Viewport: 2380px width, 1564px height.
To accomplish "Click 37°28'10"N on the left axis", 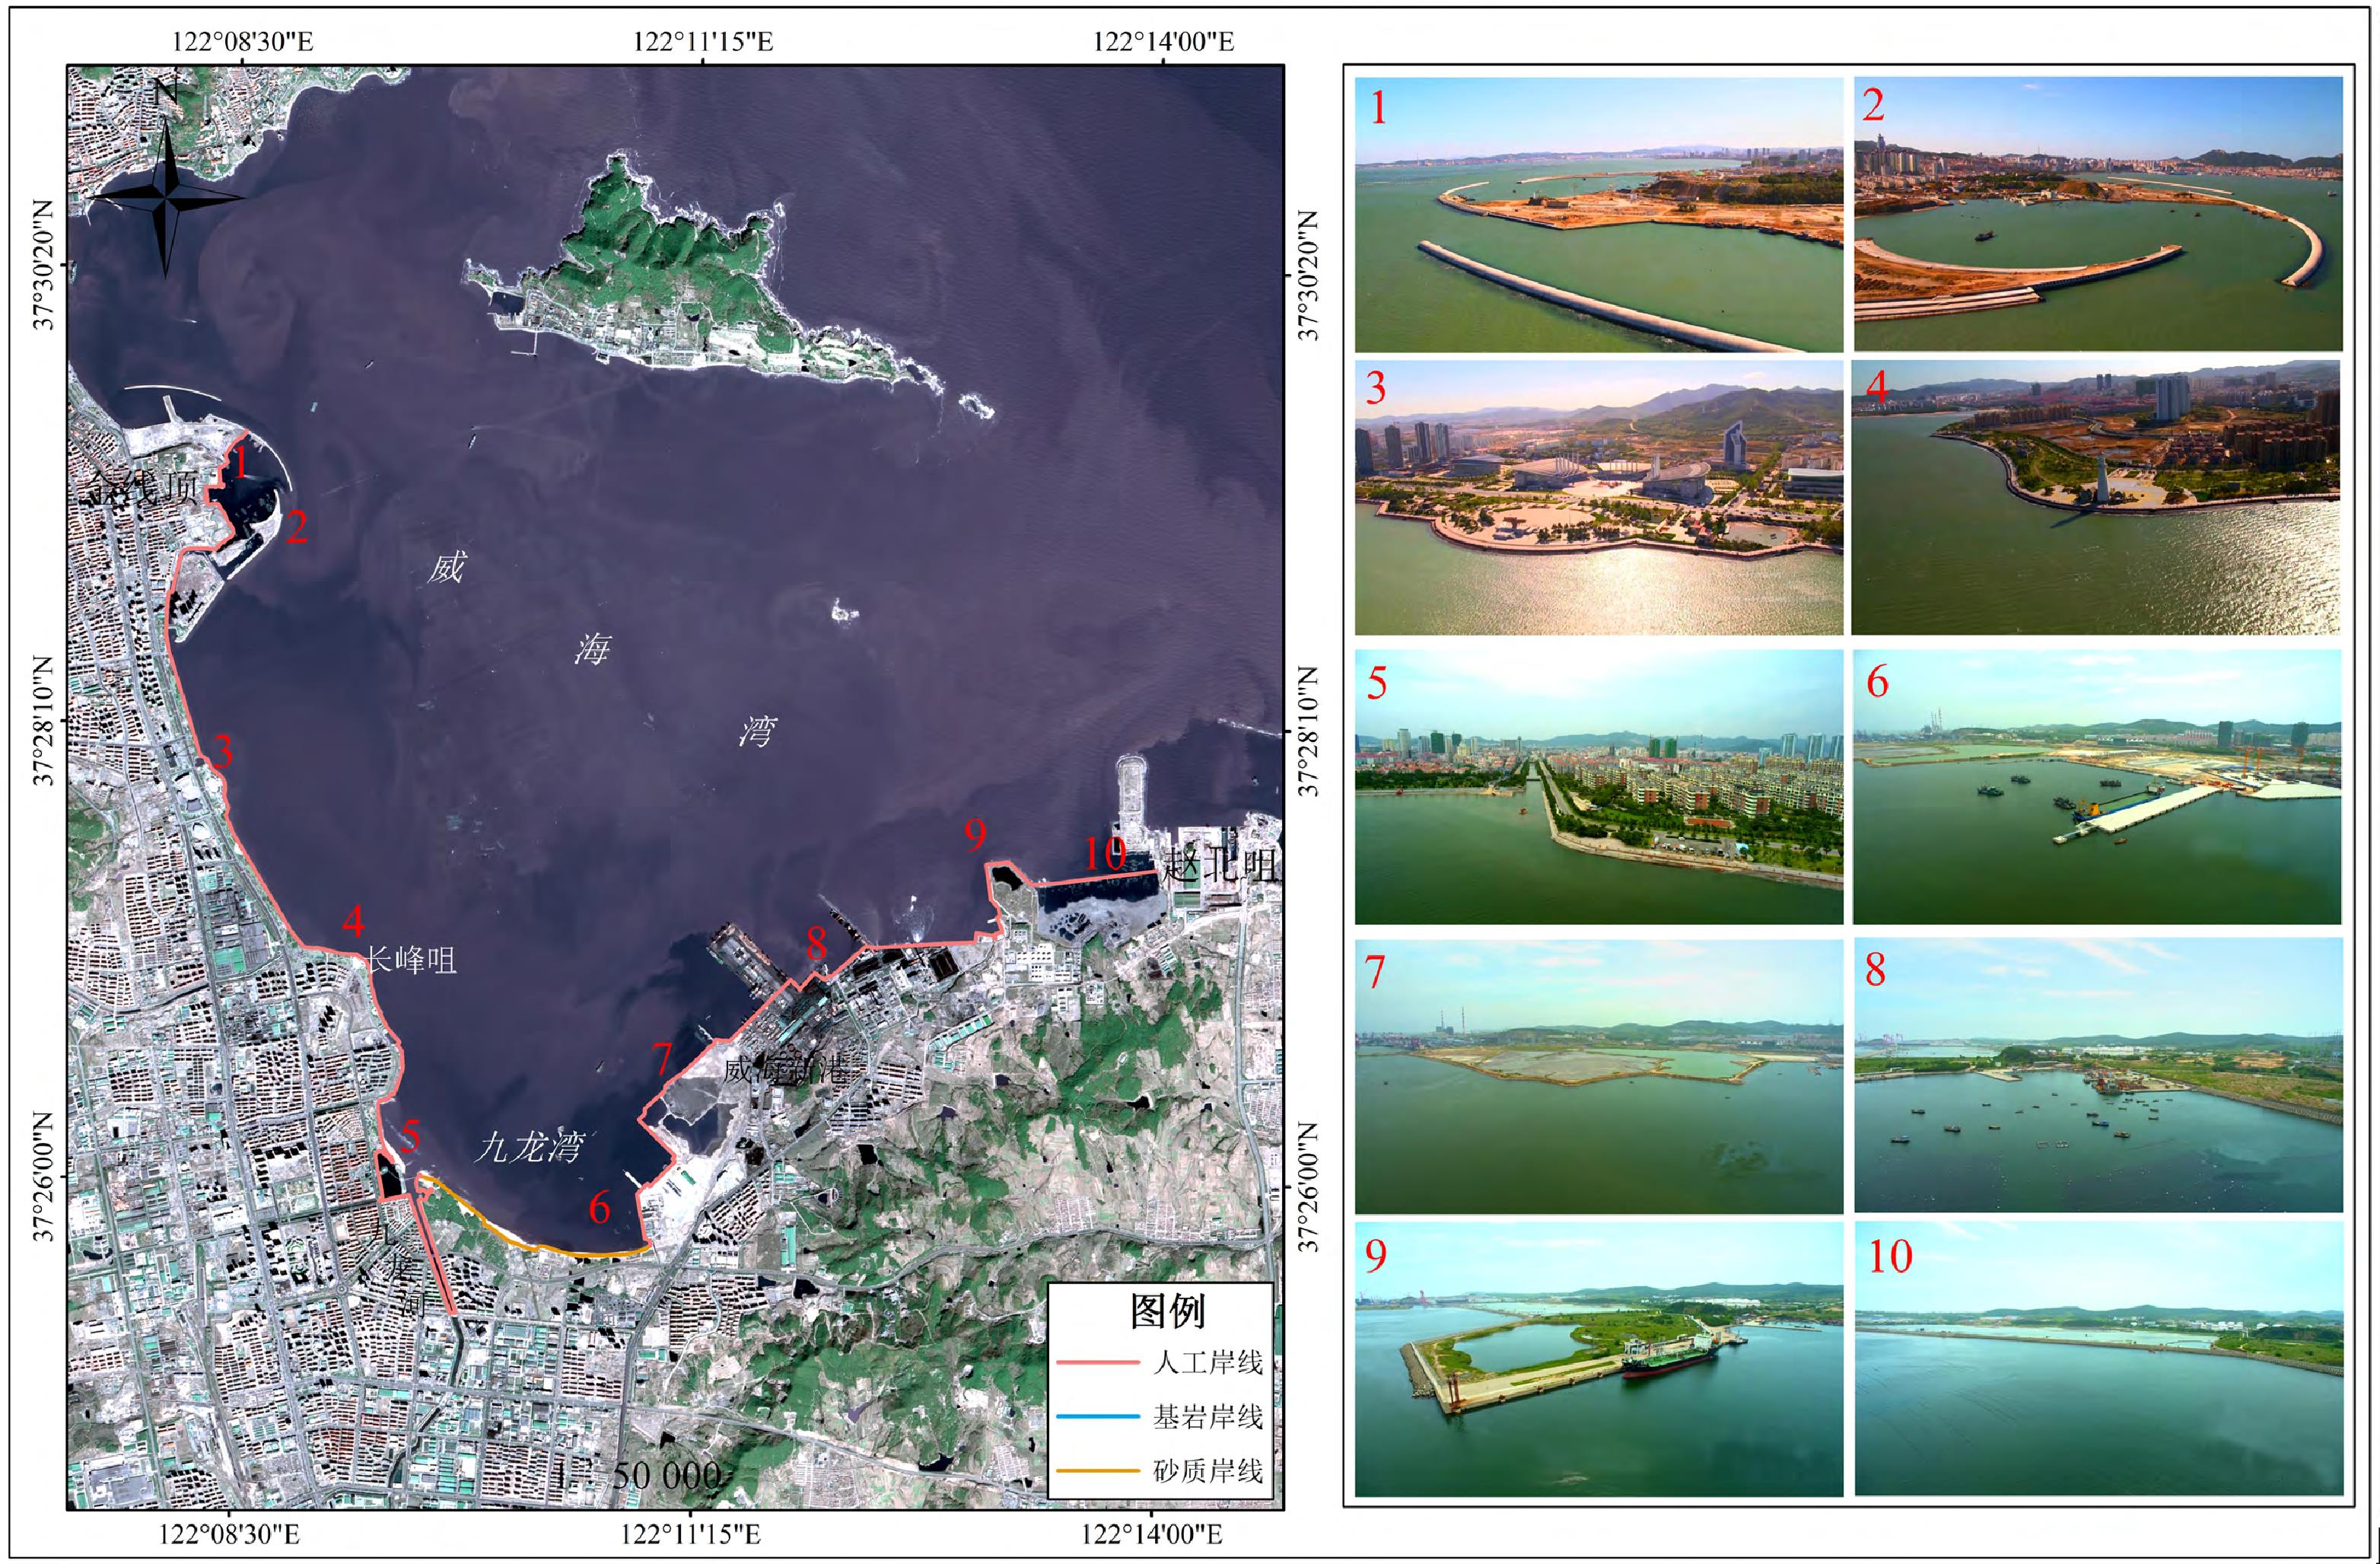I will [44, 721].
